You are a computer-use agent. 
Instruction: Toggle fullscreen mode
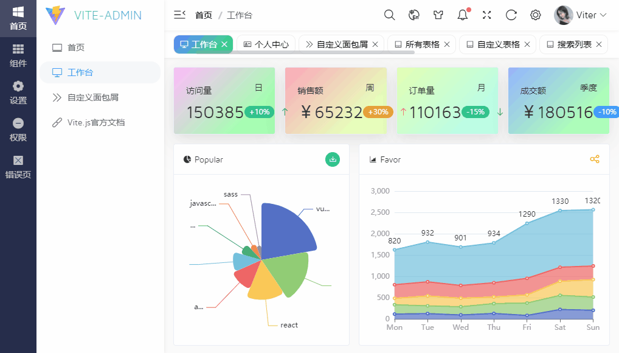point(486,15)
